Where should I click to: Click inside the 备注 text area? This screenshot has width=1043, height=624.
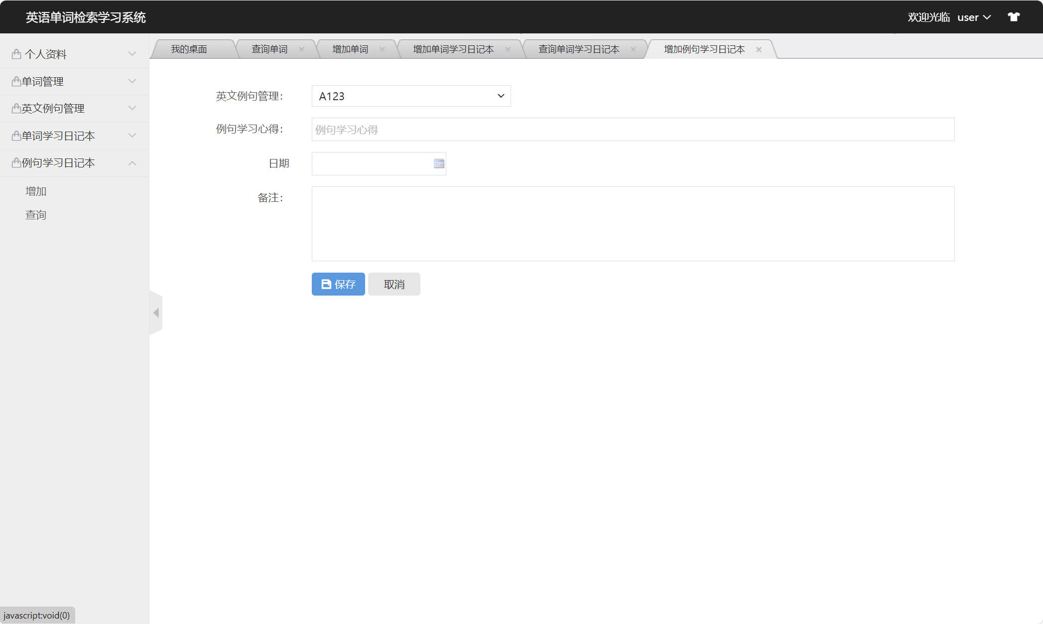coord(633,224)
